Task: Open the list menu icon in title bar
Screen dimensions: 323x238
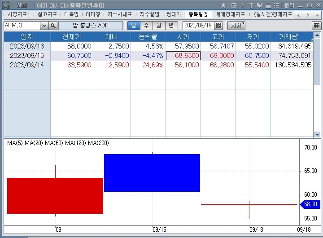Action: coord(277,5)
